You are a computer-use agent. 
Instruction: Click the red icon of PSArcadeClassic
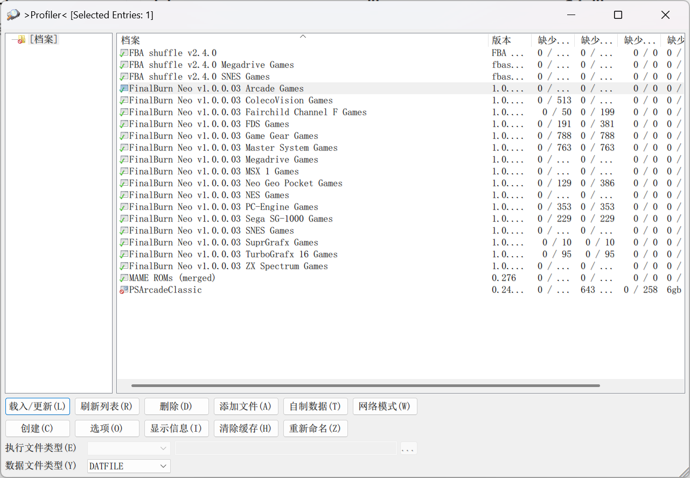click(124, 290)
